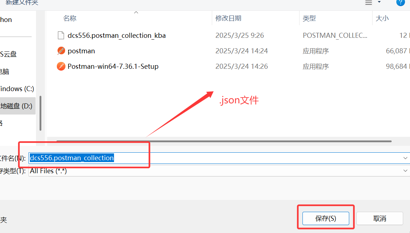Click the sidebar vertical scrollbar
Viewport: 410px width, 233px height.
(x=40, y=113)
